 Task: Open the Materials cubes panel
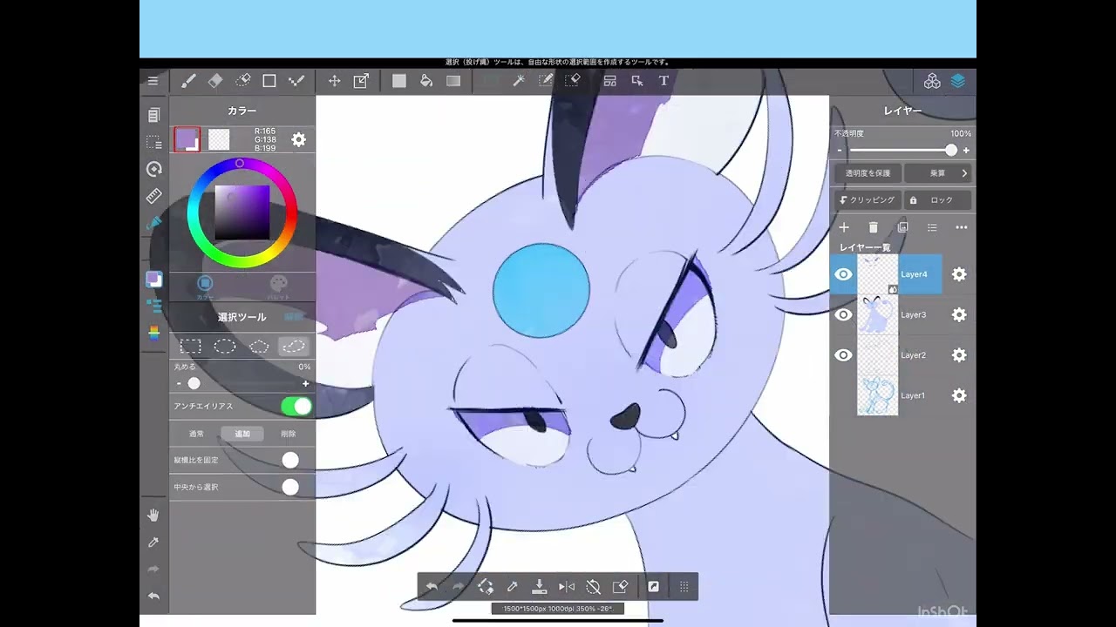tap(932, 81)
